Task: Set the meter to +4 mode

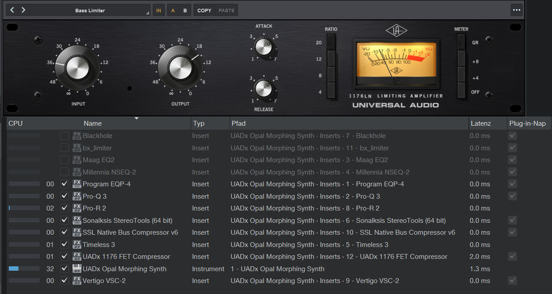Action: tap(461, 75)
